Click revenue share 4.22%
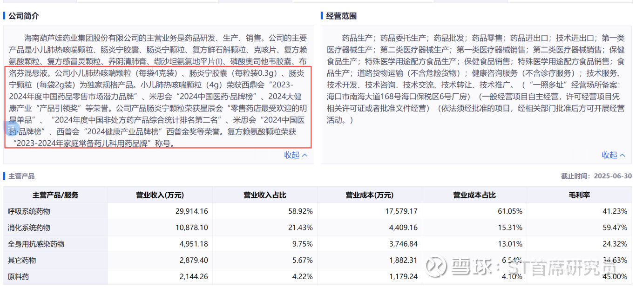This screenshot has height=287, width=636. (x=303, y=276)
